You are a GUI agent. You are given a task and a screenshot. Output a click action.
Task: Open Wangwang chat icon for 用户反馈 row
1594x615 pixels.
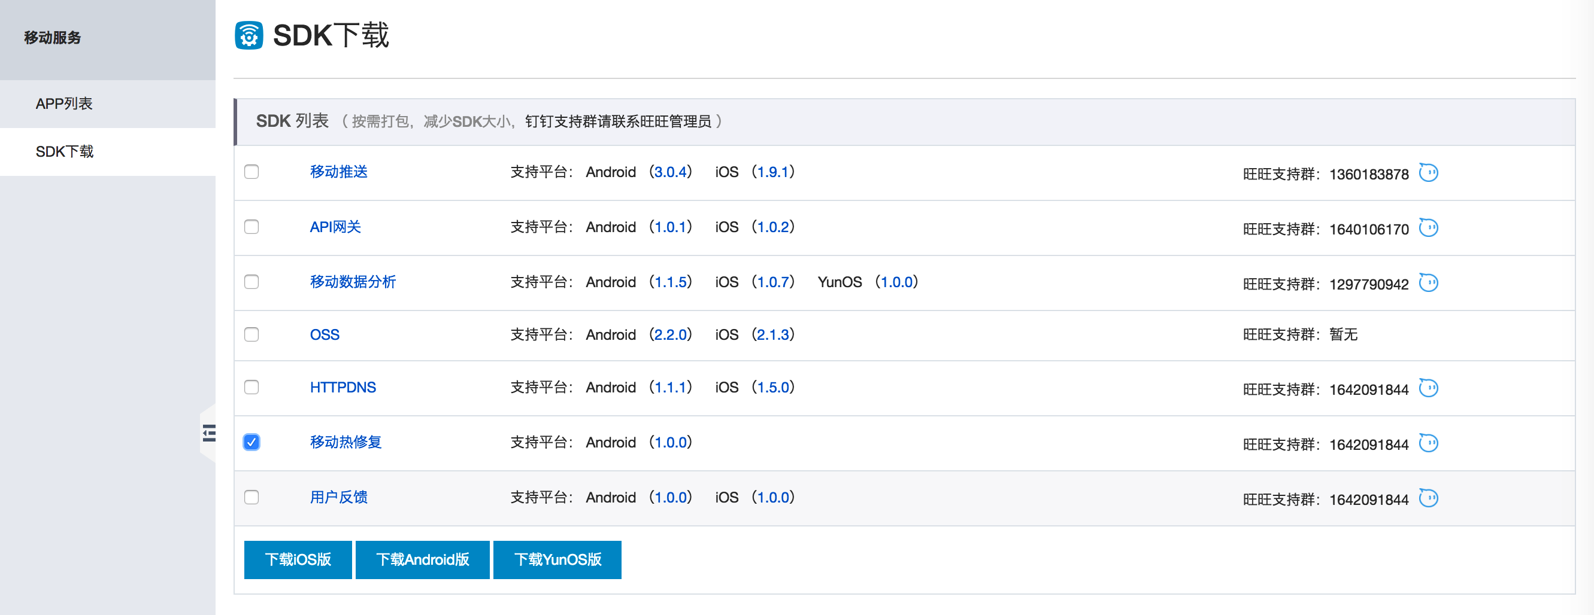(x=1428, y=498)
